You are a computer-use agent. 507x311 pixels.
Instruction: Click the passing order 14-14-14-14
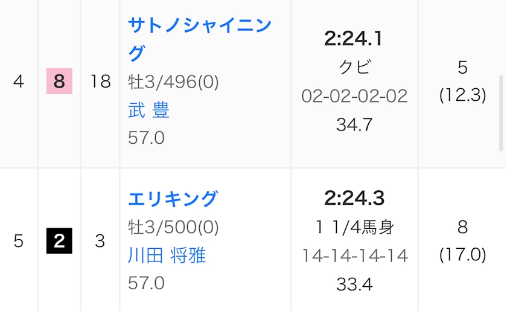point(355,255)
